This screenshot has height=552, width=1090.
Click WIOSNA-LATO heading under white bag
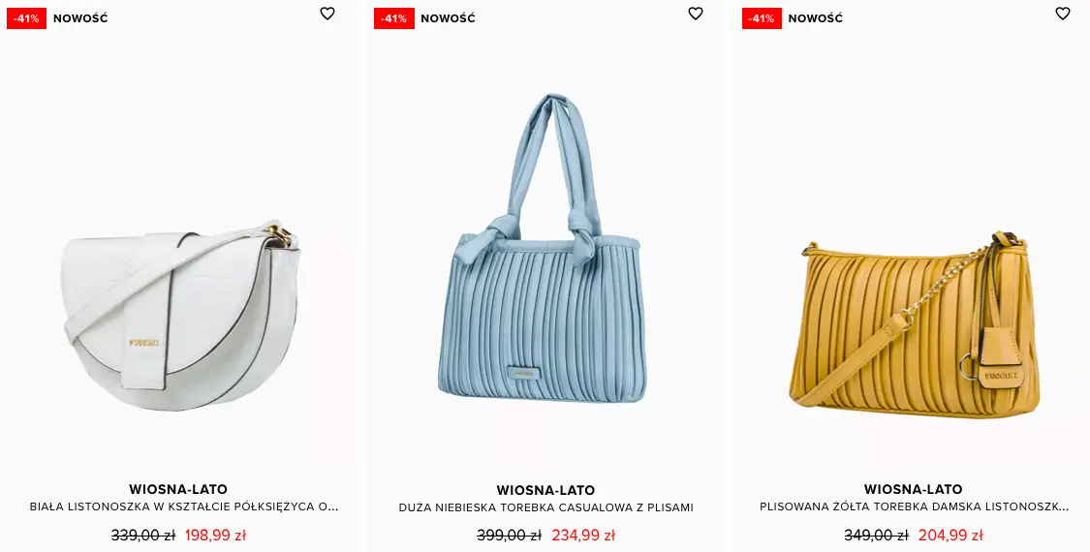pyautogui.click(x=178, y=489)
